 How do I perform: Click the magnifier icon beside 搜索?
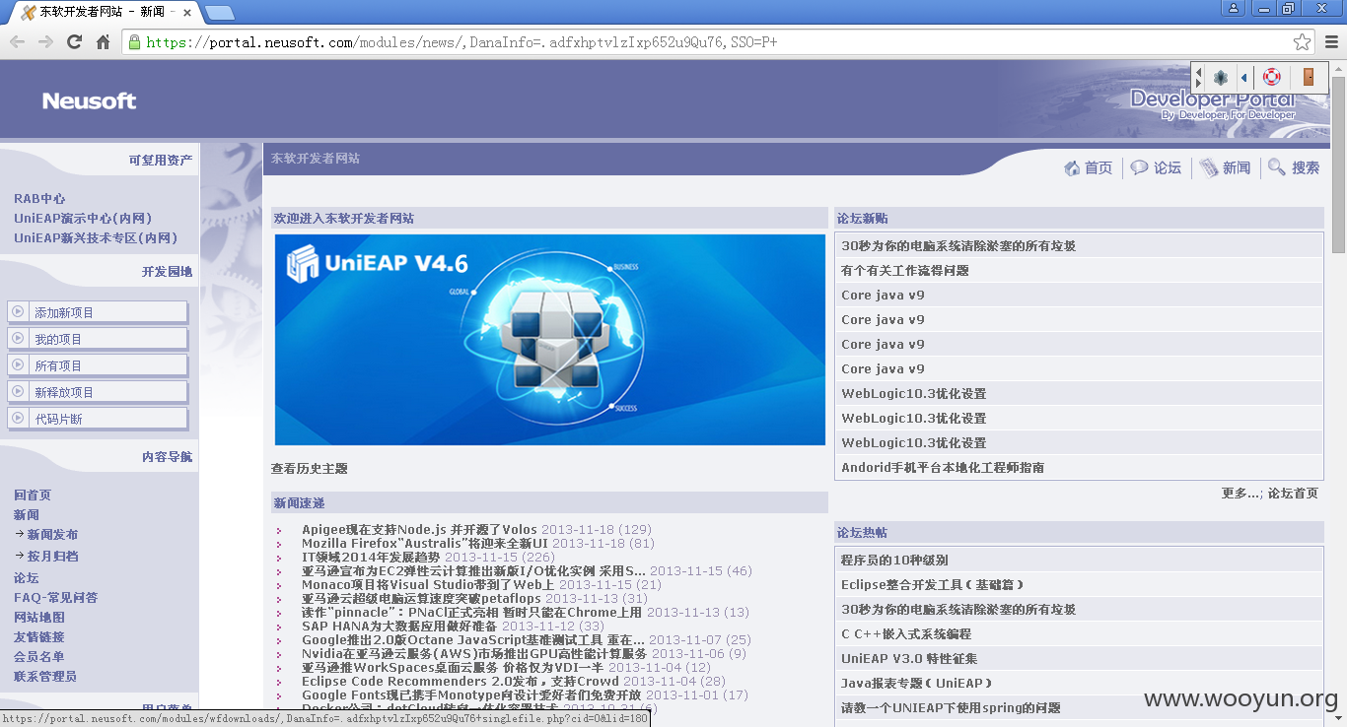point(1277,167)
